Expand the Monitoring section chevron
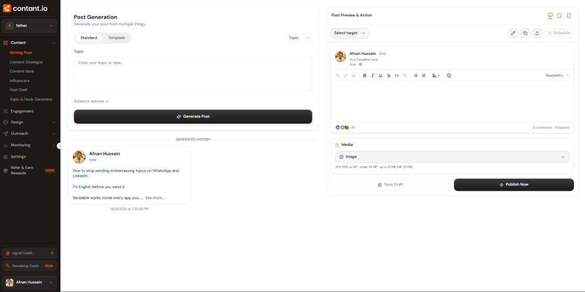This screenshot has width=585, height=292. 53,145
